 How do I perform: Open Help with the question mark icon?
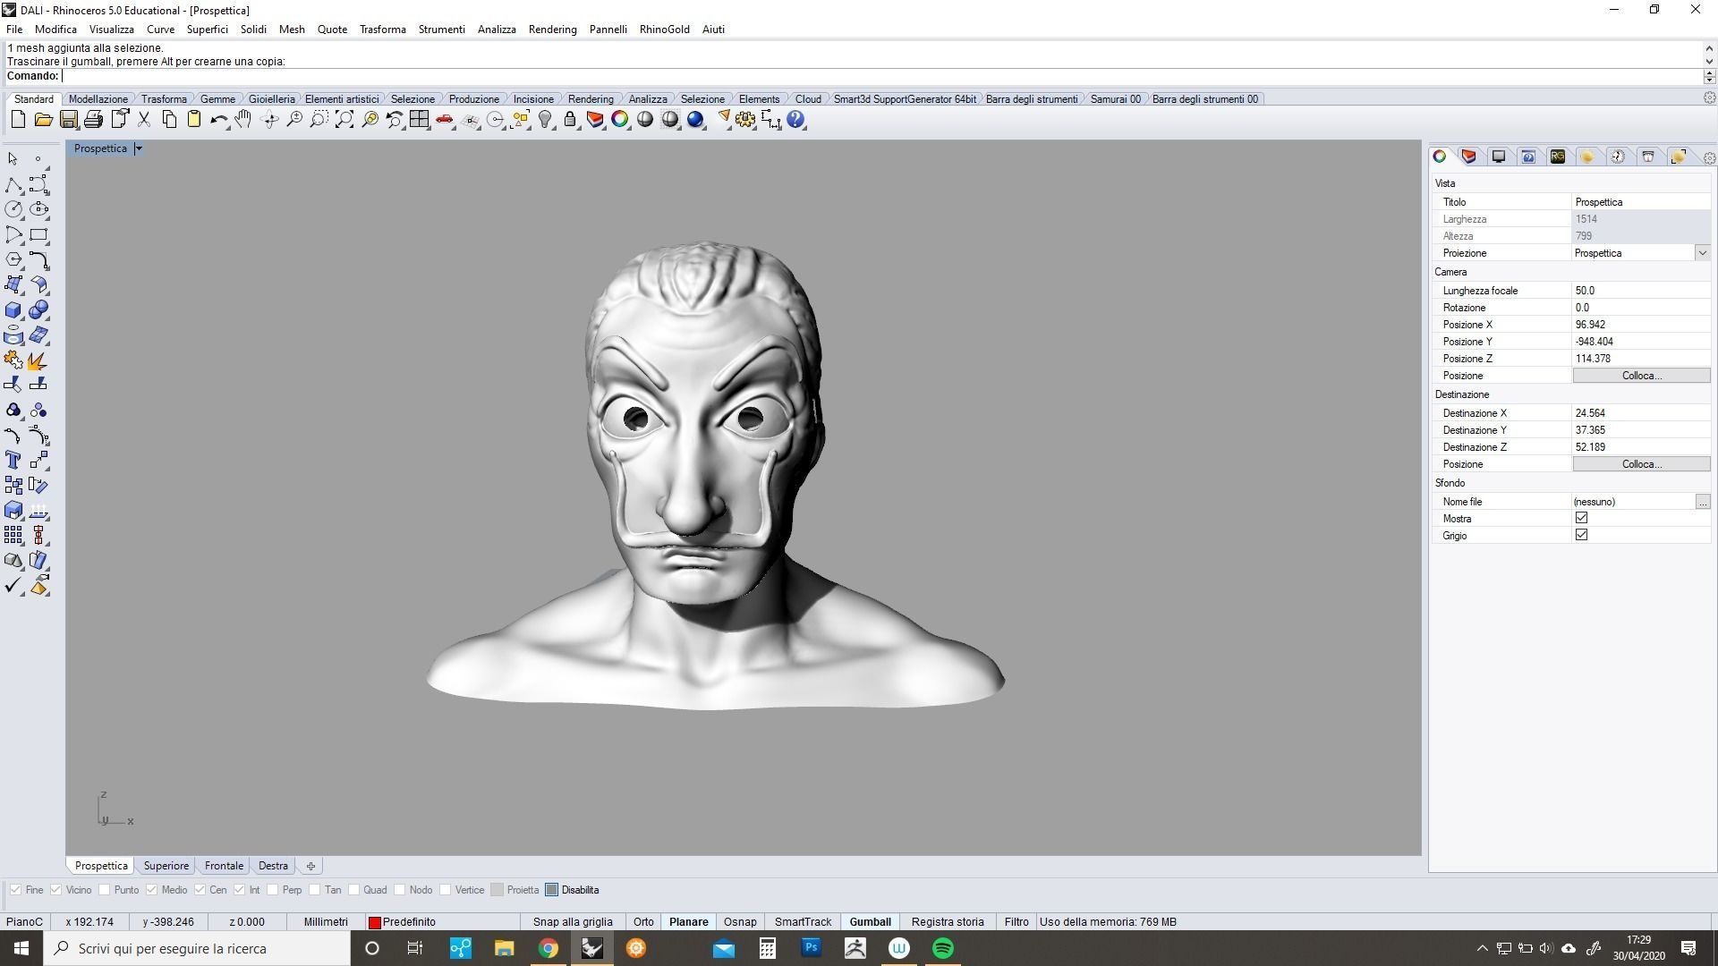[795, 120]
